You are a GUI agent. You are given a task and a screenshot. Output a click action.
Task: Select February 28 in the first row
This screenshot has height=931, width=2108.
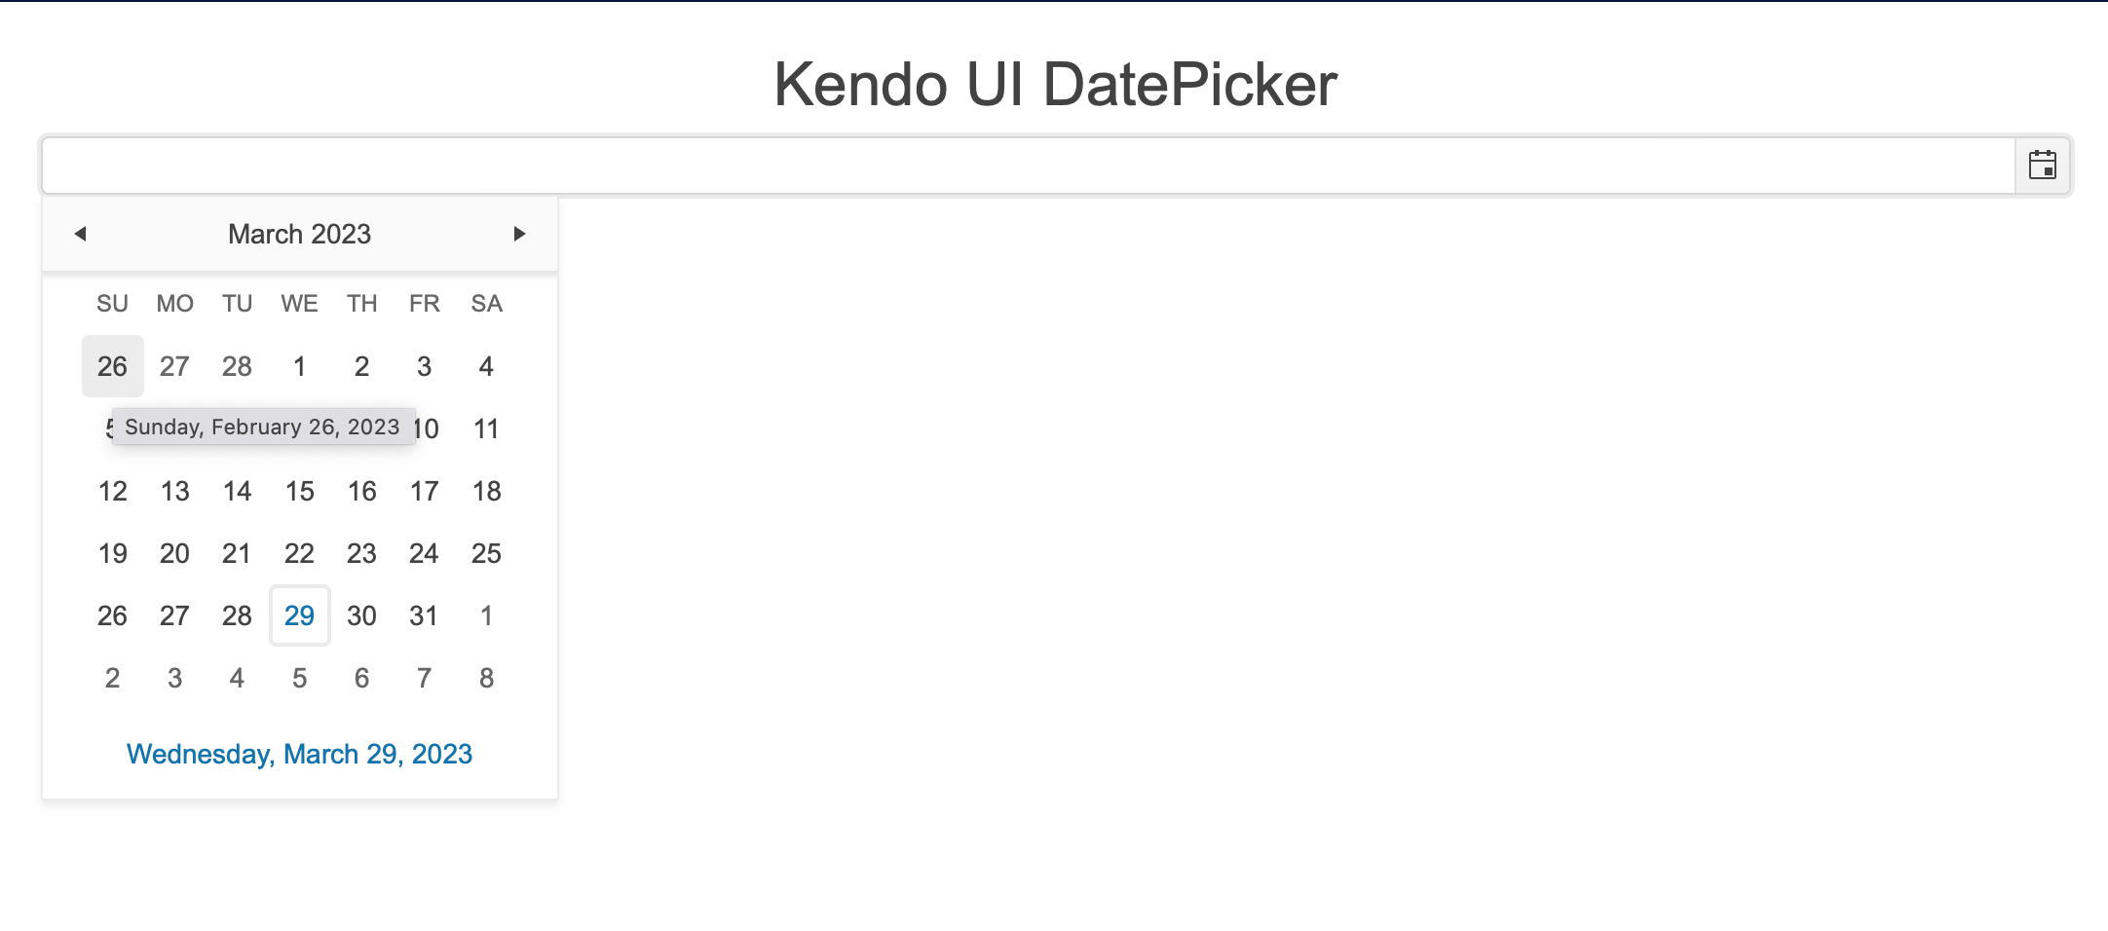tap(238, 366)
